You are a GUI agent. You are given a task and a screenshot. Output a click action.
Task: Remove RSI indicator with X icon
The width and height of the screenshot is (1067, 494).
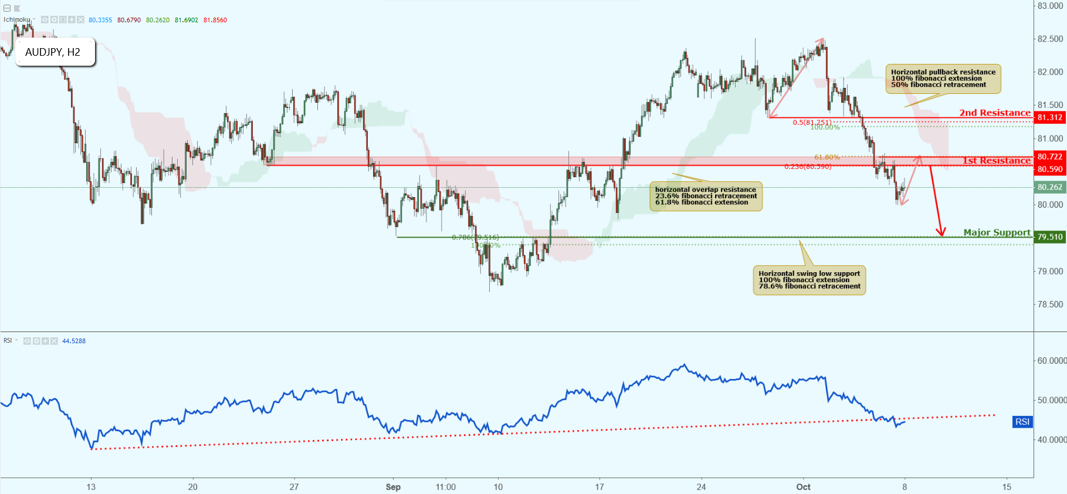54,341
